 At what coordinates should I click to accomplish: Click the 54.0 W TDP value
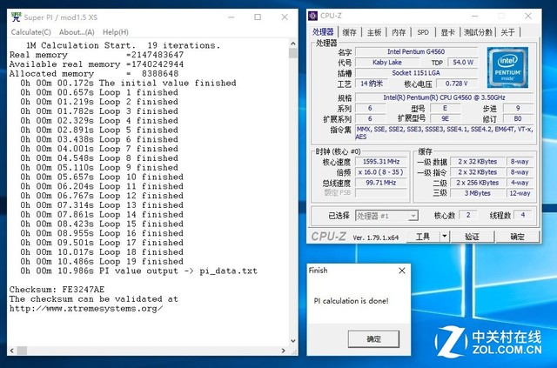[x=463, y=63]
